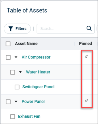Open the Air Compressor asset link
Screen dimensions: 98x124
click(36, 57)
